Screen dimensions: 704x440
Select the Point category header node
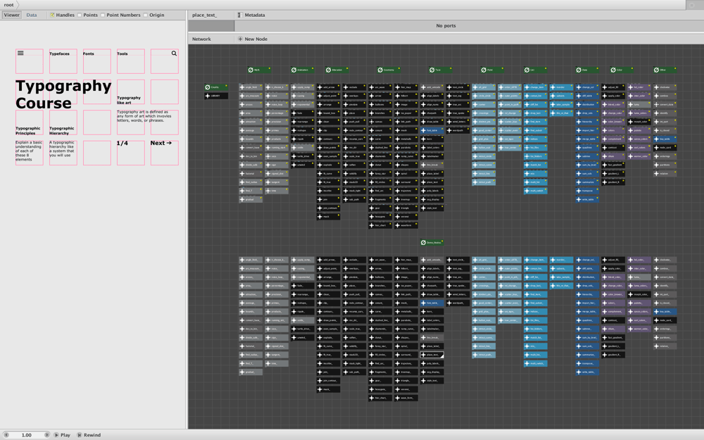pyautogui.click(x=492, y=70)
